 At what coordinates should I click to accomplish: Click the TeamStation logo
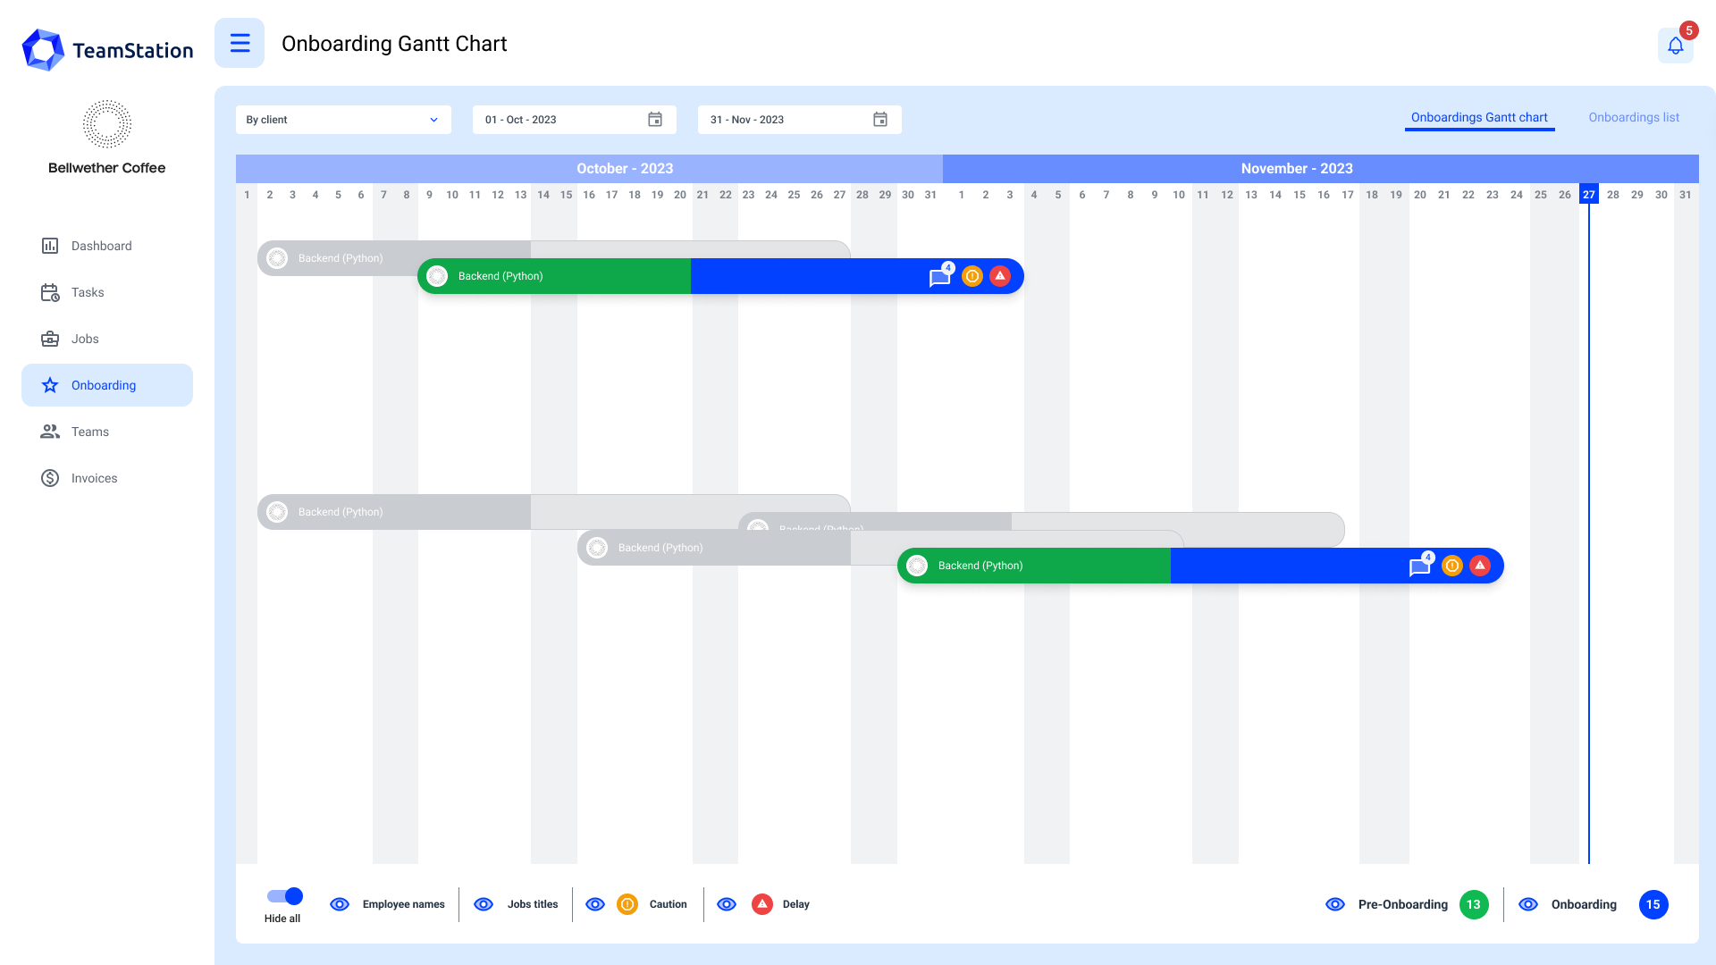[107, 50]
